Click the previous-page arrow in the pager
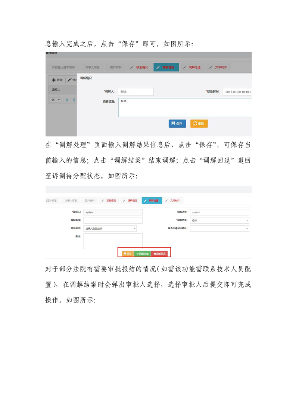Screen dimensions: 296x419 click(74, 100)
